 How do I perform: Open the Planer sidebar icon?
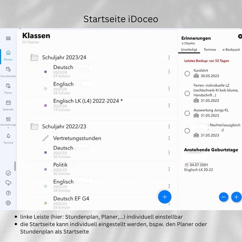tap(8, 86)
